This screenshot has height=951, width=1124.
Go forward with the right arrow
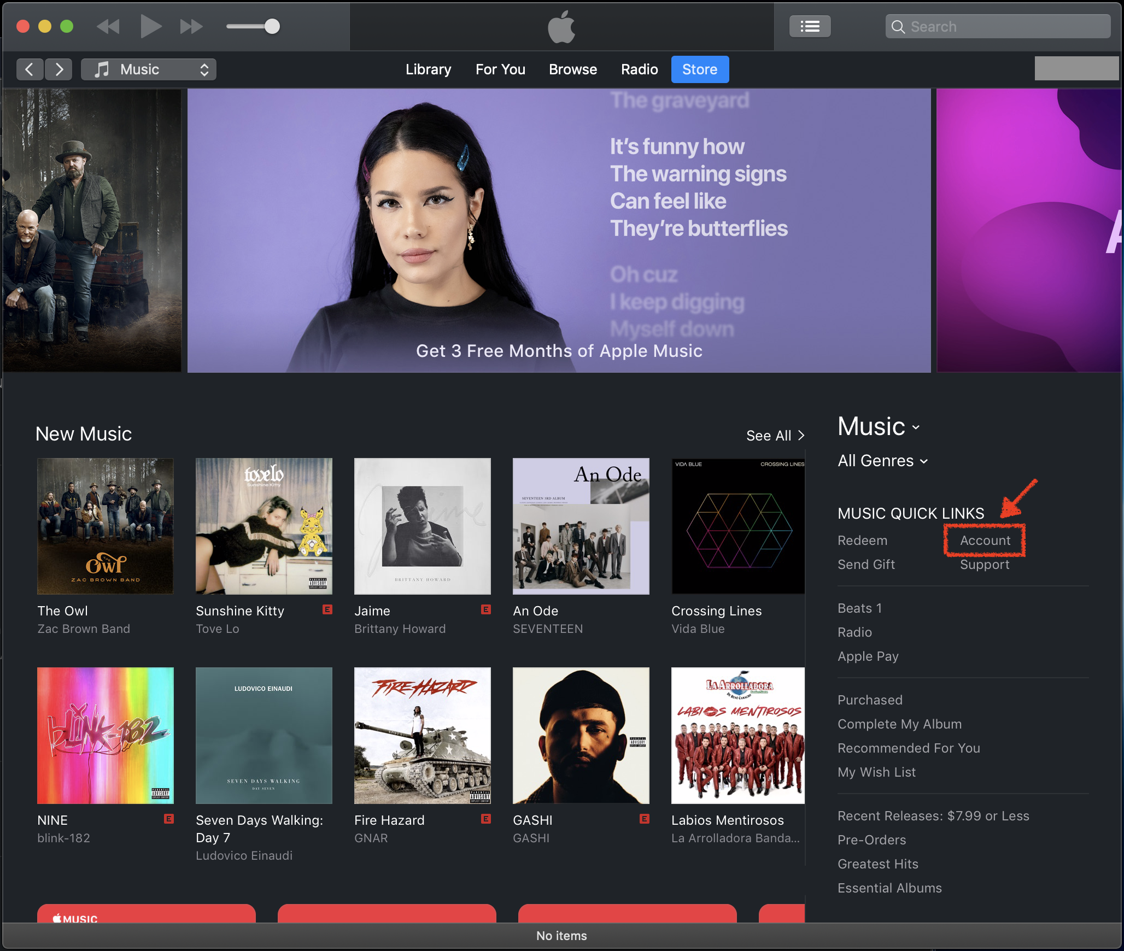(x=59, y=69)
